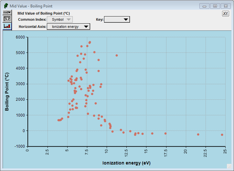Screen dimensions: 234x171
Task: Click the data point near 17.5 eV
Action: [x=165, y=133]
